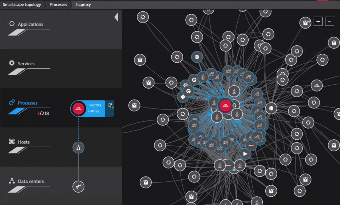
Task: Click the data center node at sidebar bottom
Action: [78, 186]
